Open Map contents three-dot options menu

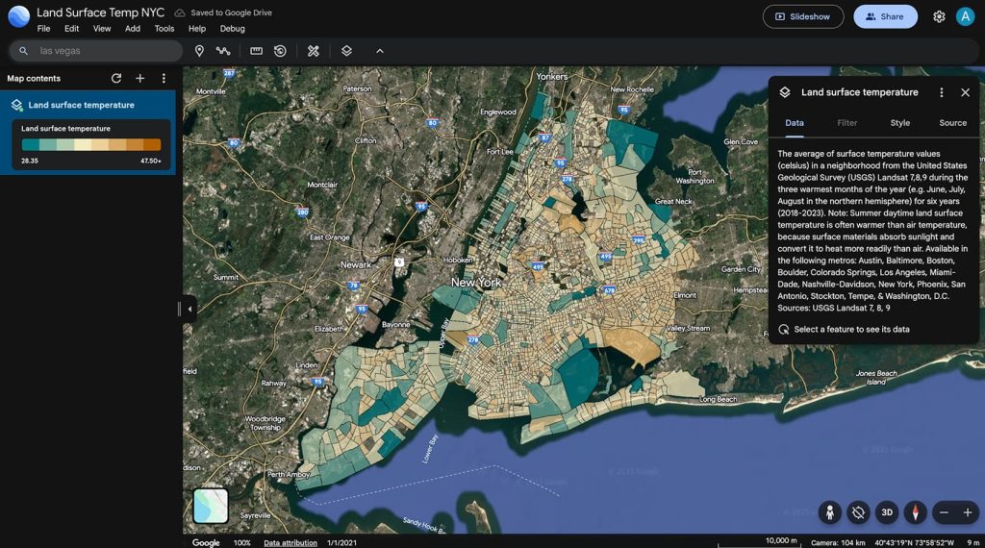tap(164, 79)
